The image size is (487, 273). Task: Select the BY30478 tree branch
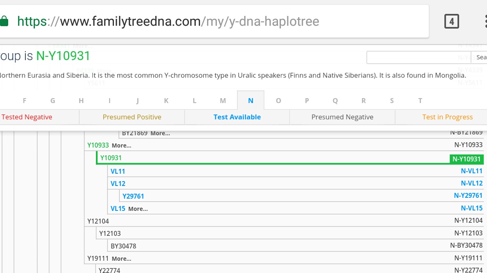[123, 246]
